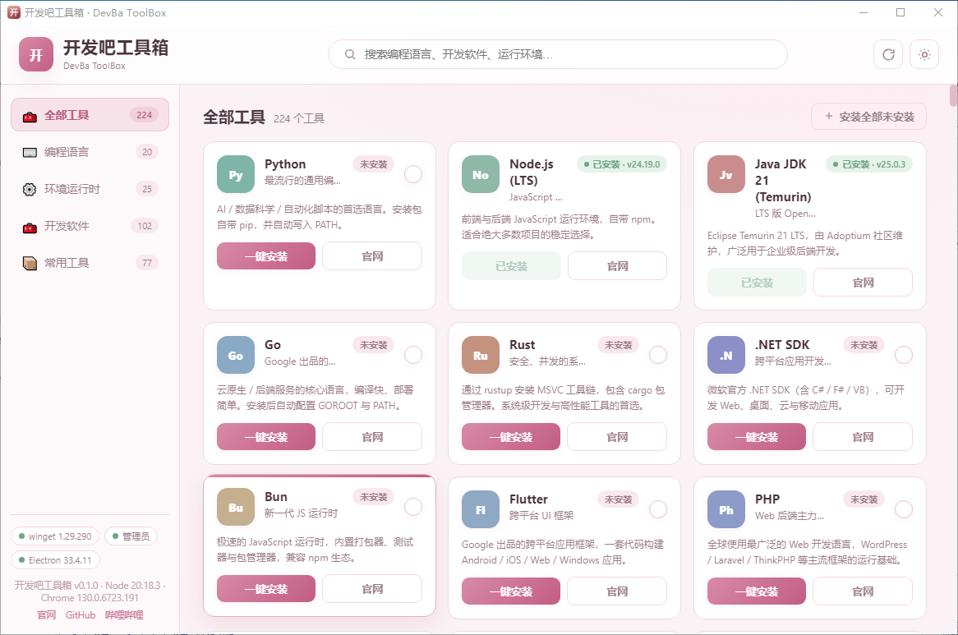
Task: Install Bun with 一键安装 button
Action: (266, 589)
